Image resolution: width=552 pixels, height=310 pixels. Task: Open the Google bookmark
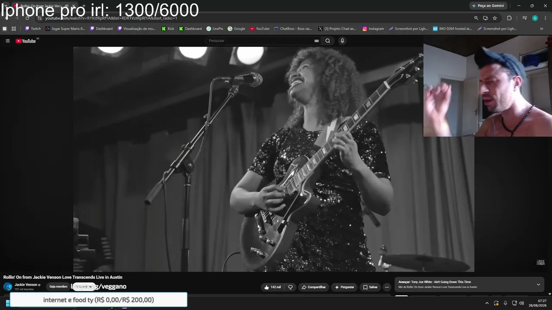[236, 29]
